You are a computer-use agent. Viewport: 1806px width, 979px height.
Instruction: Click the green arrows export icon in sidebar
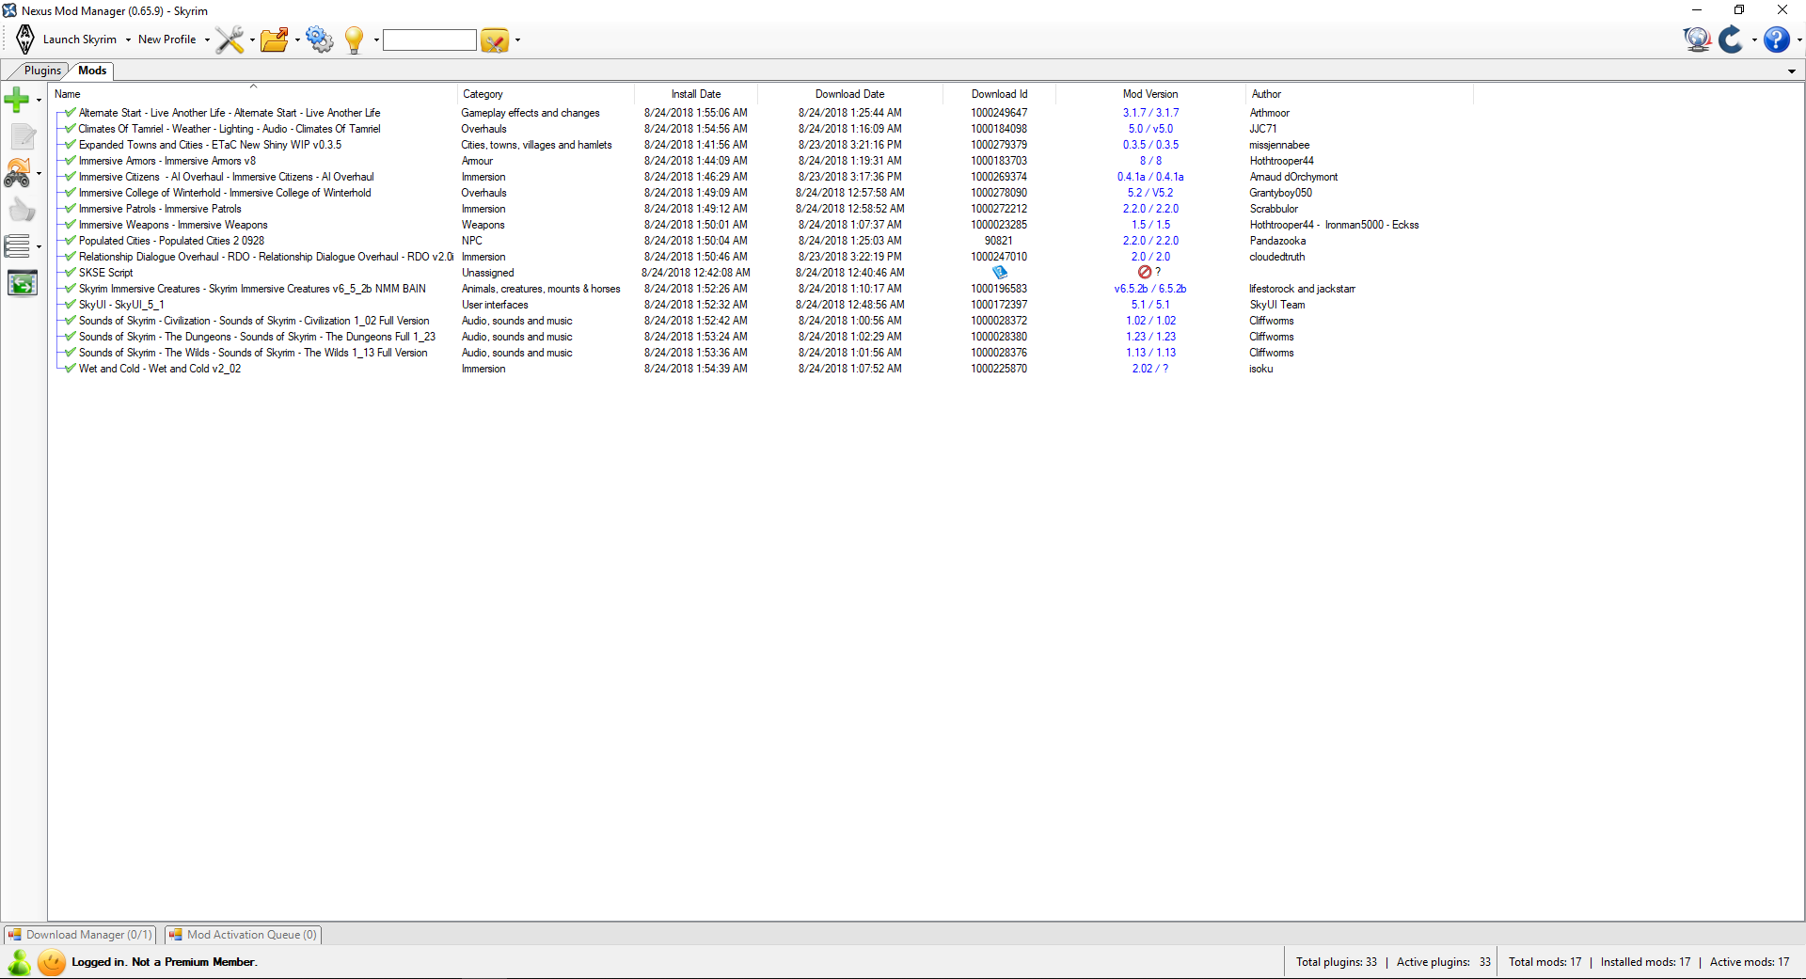tap(23, 283)
